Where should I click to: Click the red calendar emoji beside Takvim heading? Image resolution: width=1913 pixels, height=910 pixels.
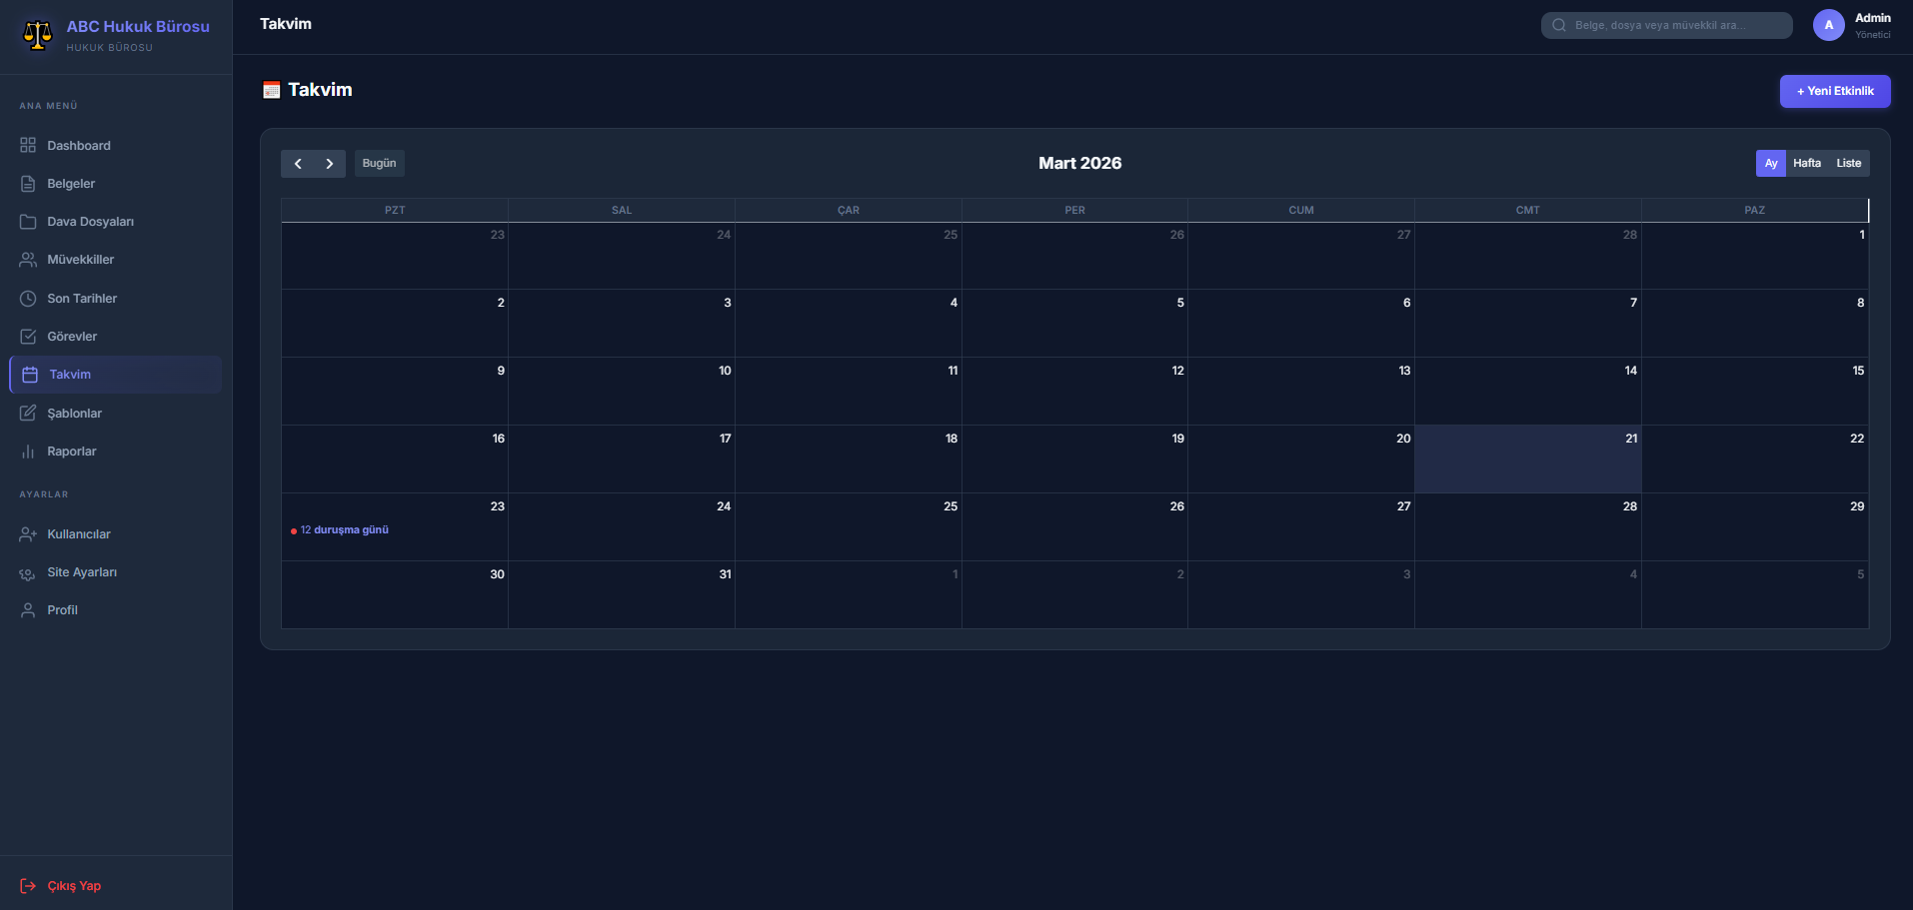(x=271, y=90)
